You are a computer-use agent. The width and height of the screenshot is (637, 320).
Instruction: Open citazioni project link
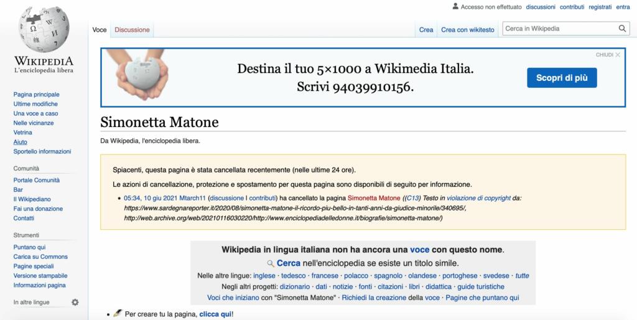click(x=390, y=286)
